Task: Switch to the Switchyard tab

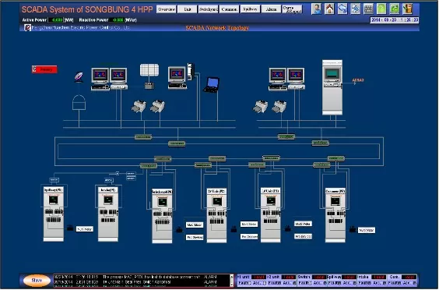Action: tap(209, 9)
